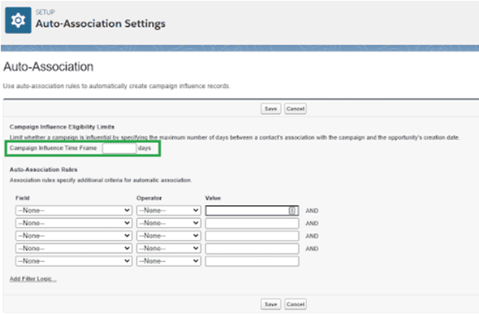Open the first row Field dropdown
Viewport: 479px width, 315px height.
74,210
